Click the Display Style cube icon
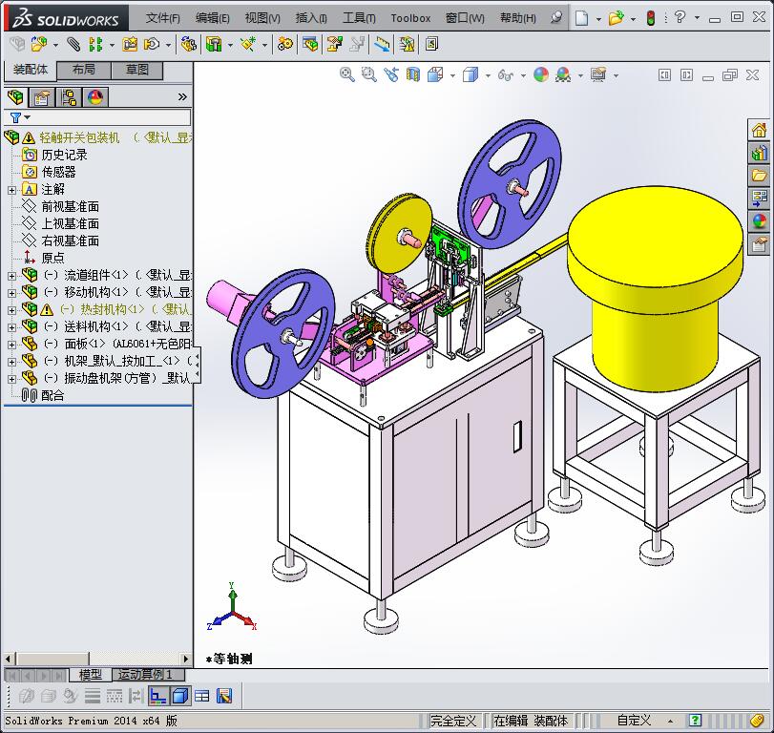The width and height of the screenshot is (774, 733). [x=471, y=75]
